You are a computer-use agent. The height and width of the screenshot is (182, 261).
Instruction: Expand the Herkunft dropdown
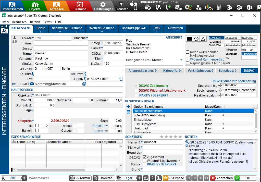pos(142,142)
